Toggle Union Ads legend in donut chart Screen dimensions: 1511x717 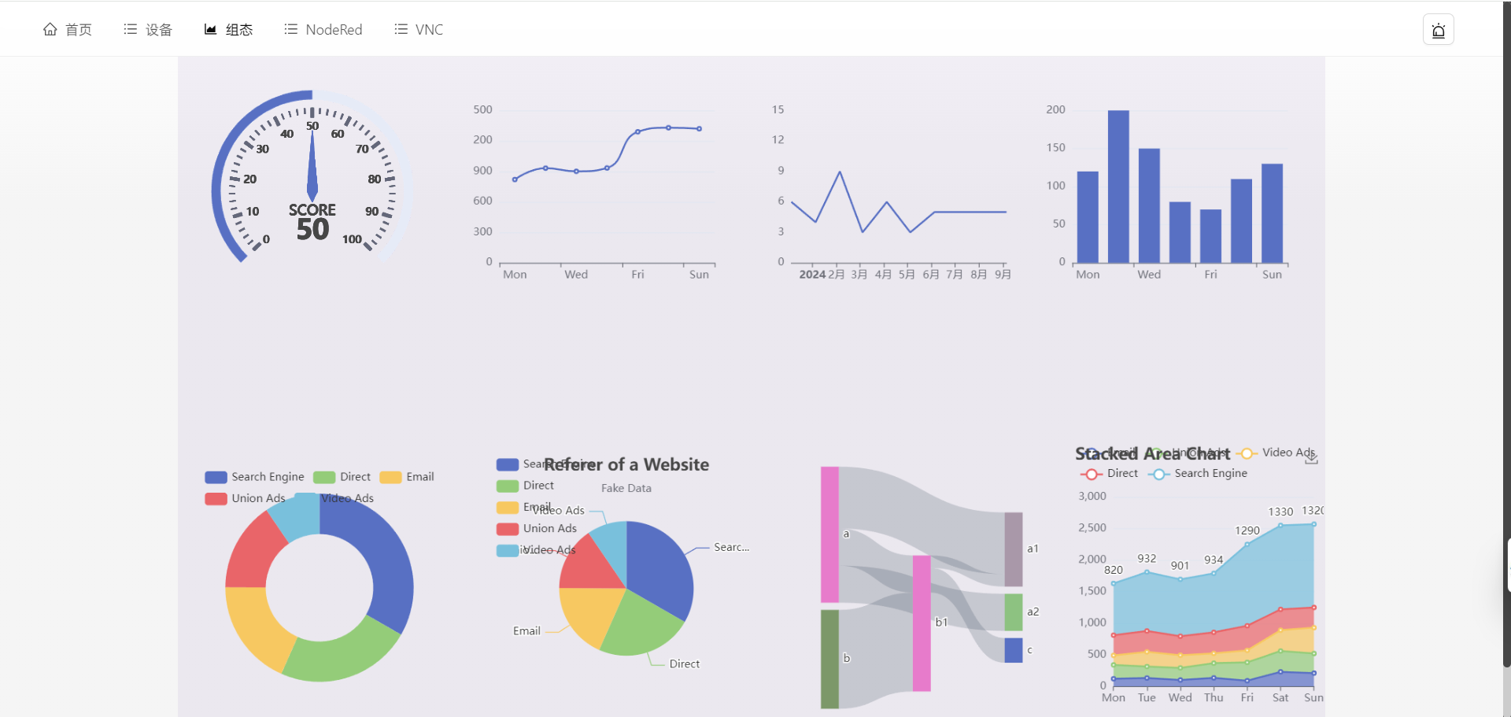245,498
